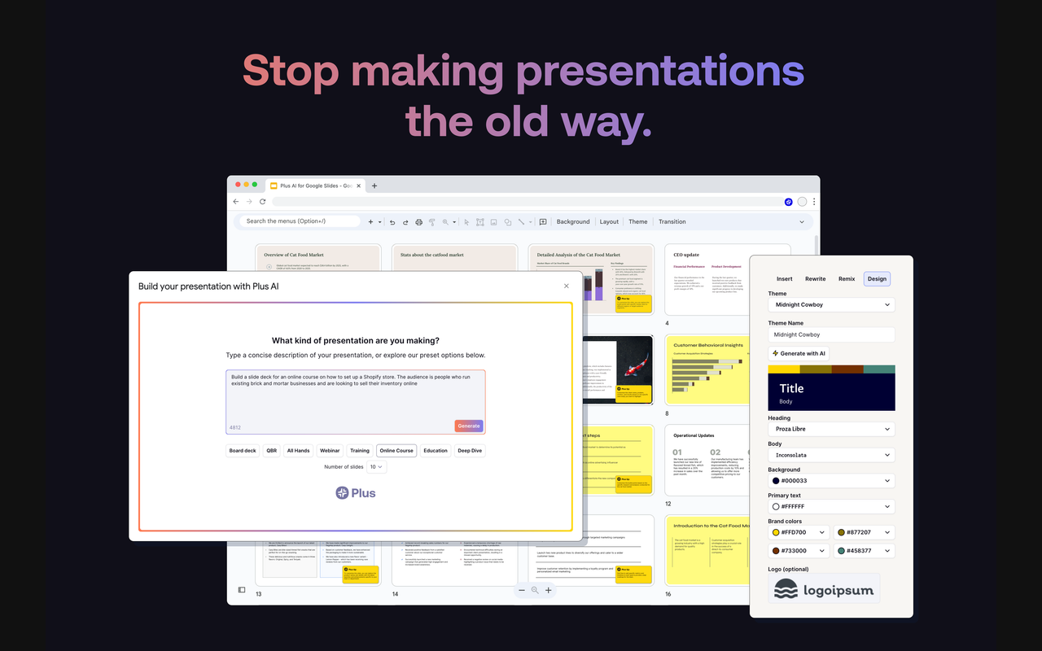Click the Generate button
Image resolution: width=1042 pixels, height=651 pixels.
(x=469, y=426)
